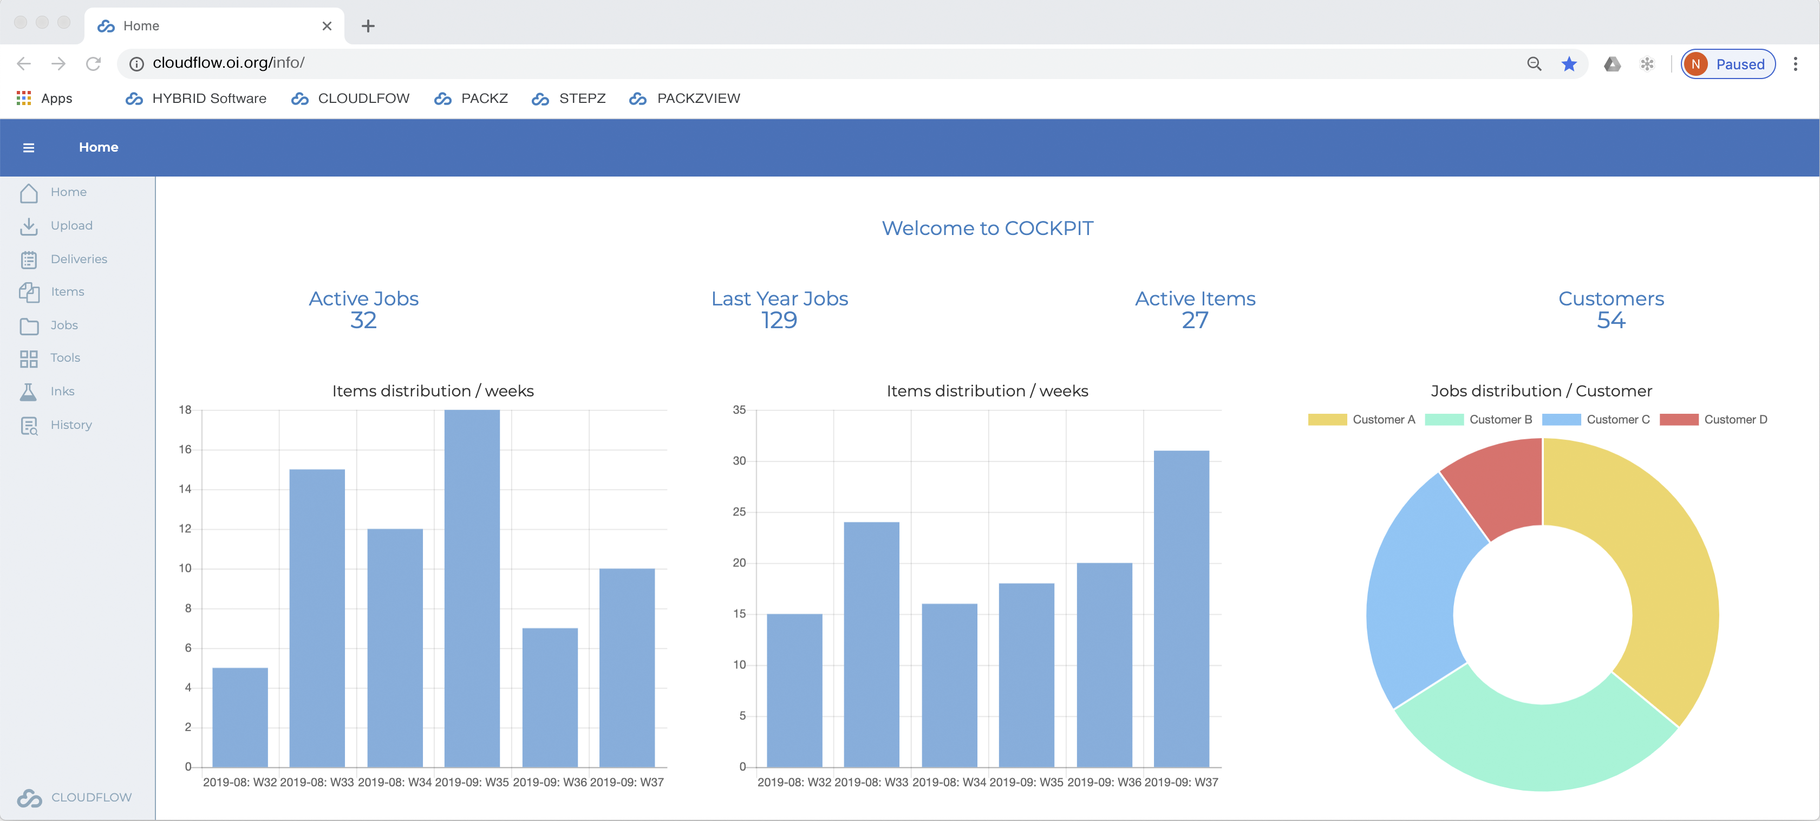This screenshot has width=1820, height=821.
Task: Open the PACKZ bookmark
Action: 471,98
